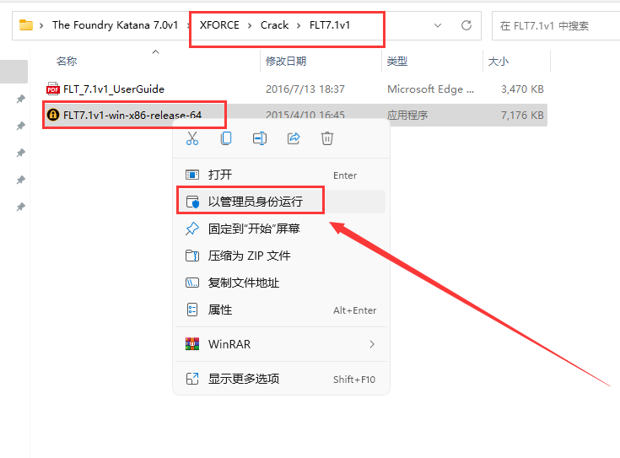Click date 2016/7/13 18:37 cell
620x458 pixels.
(305, 89)
